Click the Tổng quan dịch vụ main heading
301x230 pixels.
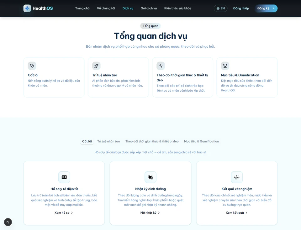point(150,36)
